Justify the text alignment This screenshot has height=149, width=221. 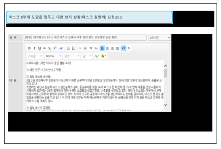117,48
